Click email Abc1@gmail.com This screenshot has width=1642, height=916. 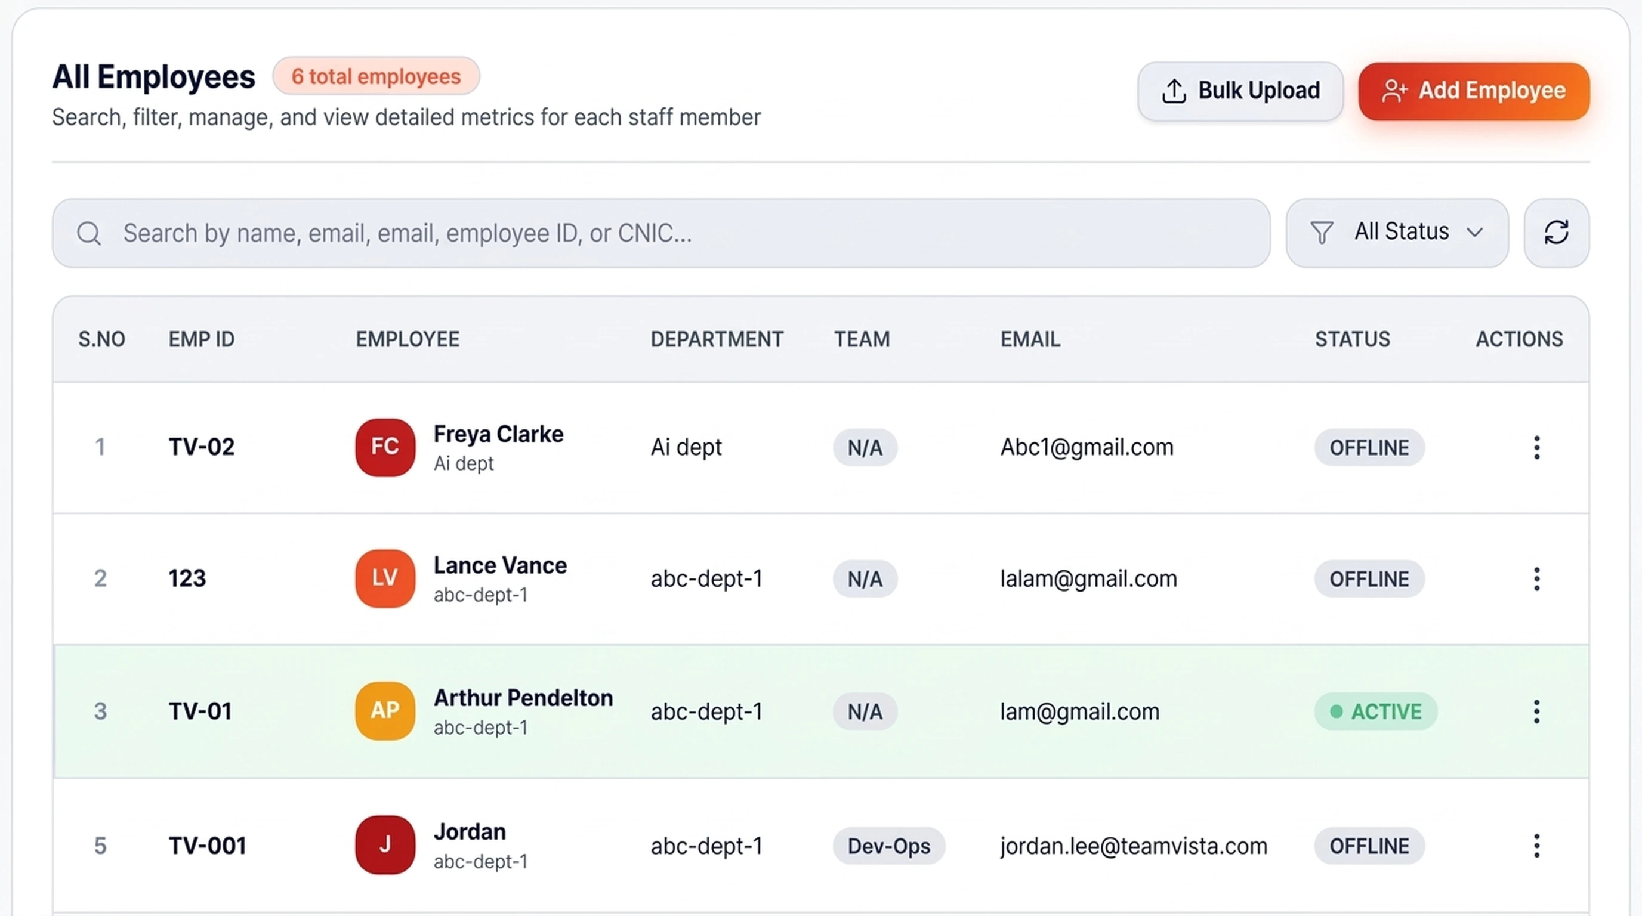tap(1087, 447)
